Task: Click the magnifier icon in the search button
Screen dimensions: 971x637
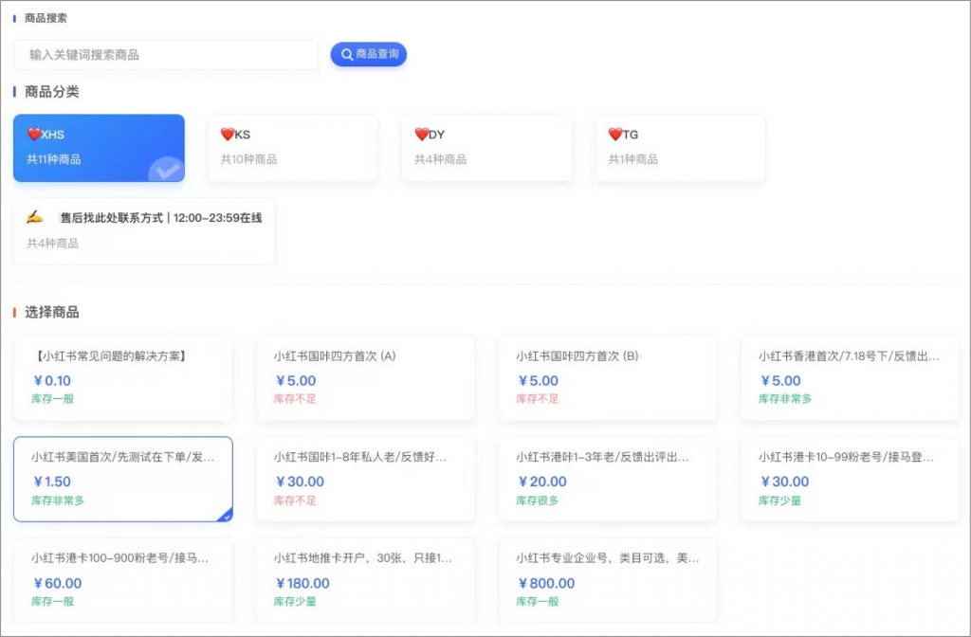Action: coord(345,54)
